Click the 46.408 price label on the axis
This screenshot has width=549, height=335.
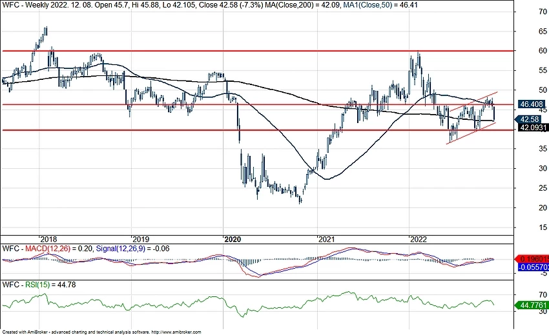point(532,104)
